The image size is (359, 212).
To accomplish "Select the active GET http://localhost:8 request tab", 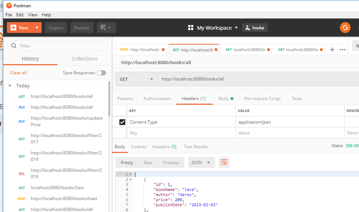I will 194,50.
